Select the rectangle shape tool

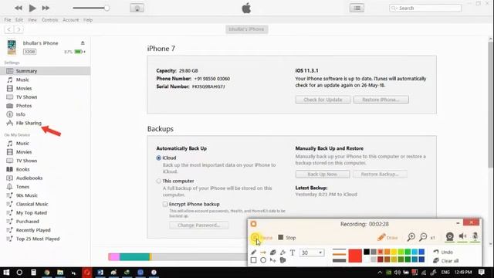click(x=254, y=260)
